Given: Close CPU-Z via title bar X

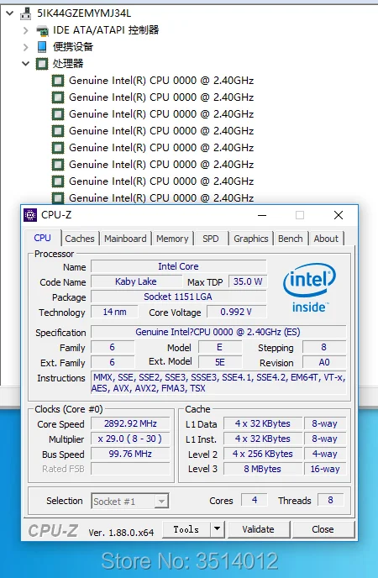Looking at the screenshot, I should pos(339,215).
